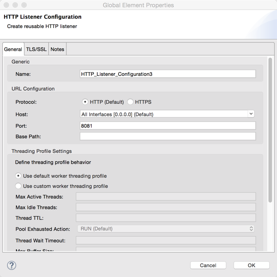Click the Cancel button
This screenshot has height=277, width=277.
(208, 265)
